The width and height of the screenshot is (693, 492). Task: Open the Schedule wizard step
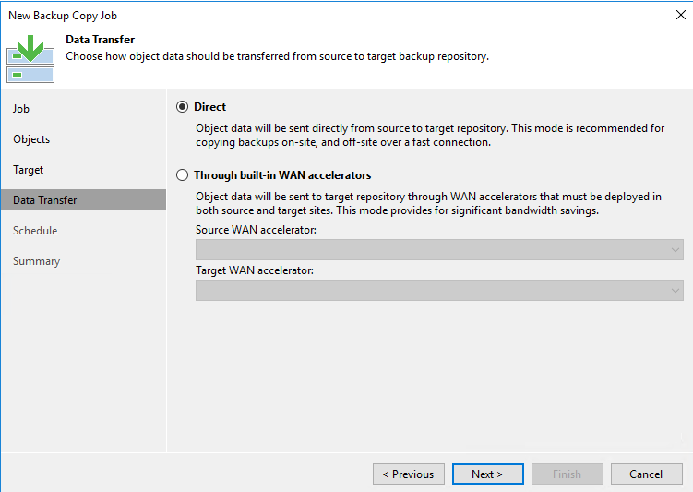35,231
